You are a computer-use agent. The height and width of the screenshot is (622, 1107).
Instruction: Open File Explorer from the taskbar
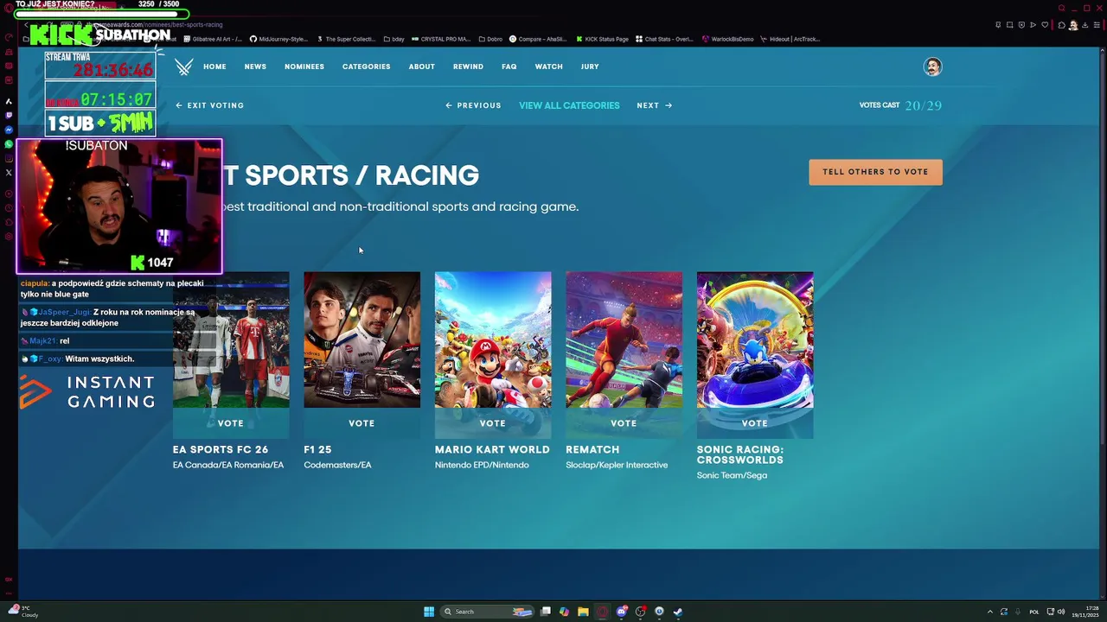pyautogui.click(x=583, y=612)
